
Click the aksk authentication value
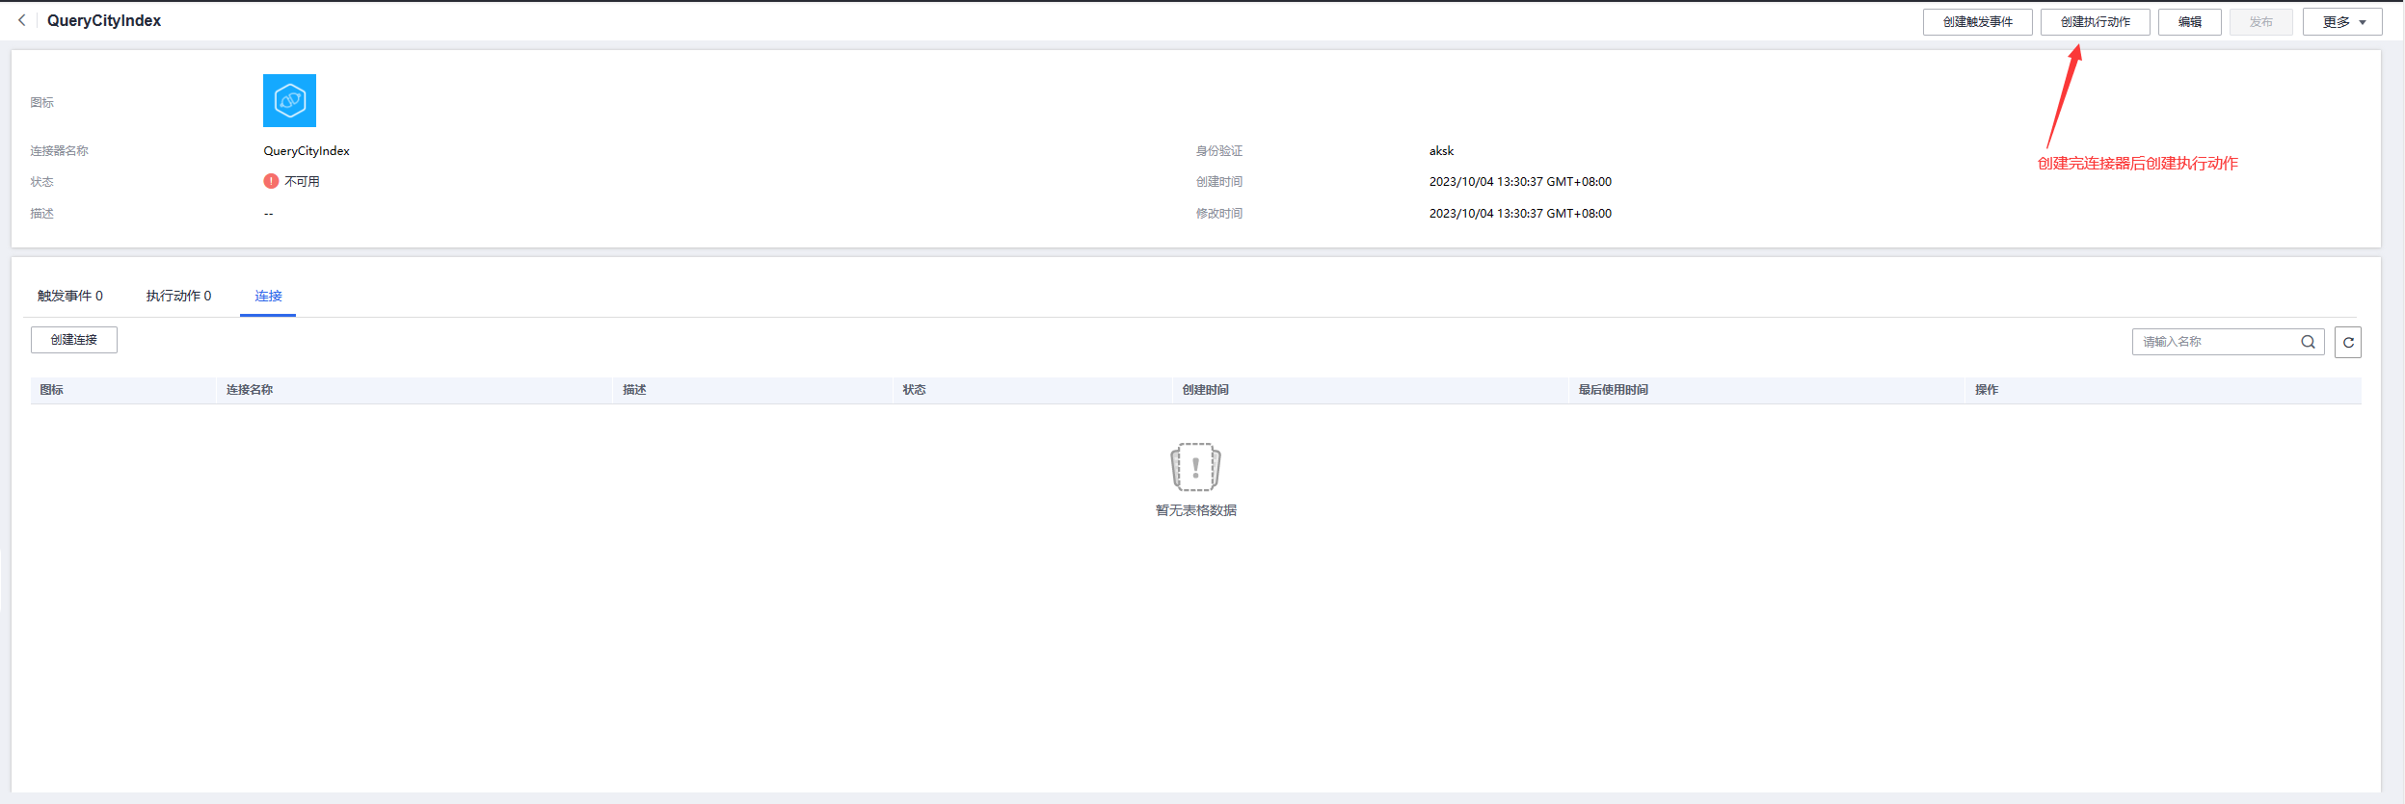click(1441, 151)
